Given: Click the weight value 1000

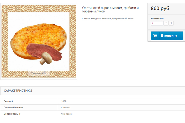Looking at the screenshot, I should click(x=64, y=101).
